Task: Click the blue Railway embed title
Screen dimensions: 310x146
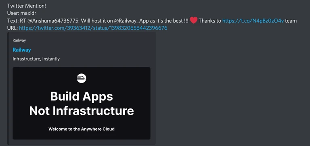Action: click(22, 50)
